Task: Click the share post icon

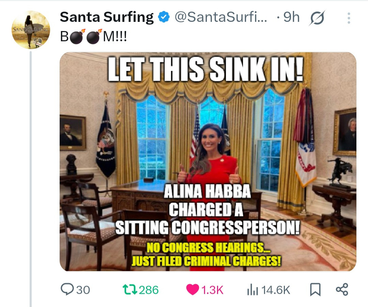Action: pos(342,289)
